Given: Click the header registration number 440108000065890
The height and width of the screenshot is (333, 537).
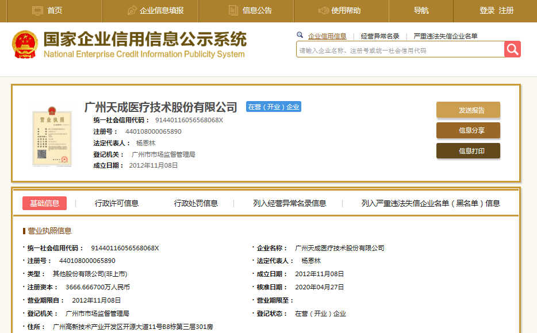Looking at the screenshot, I should pos(153,131).
